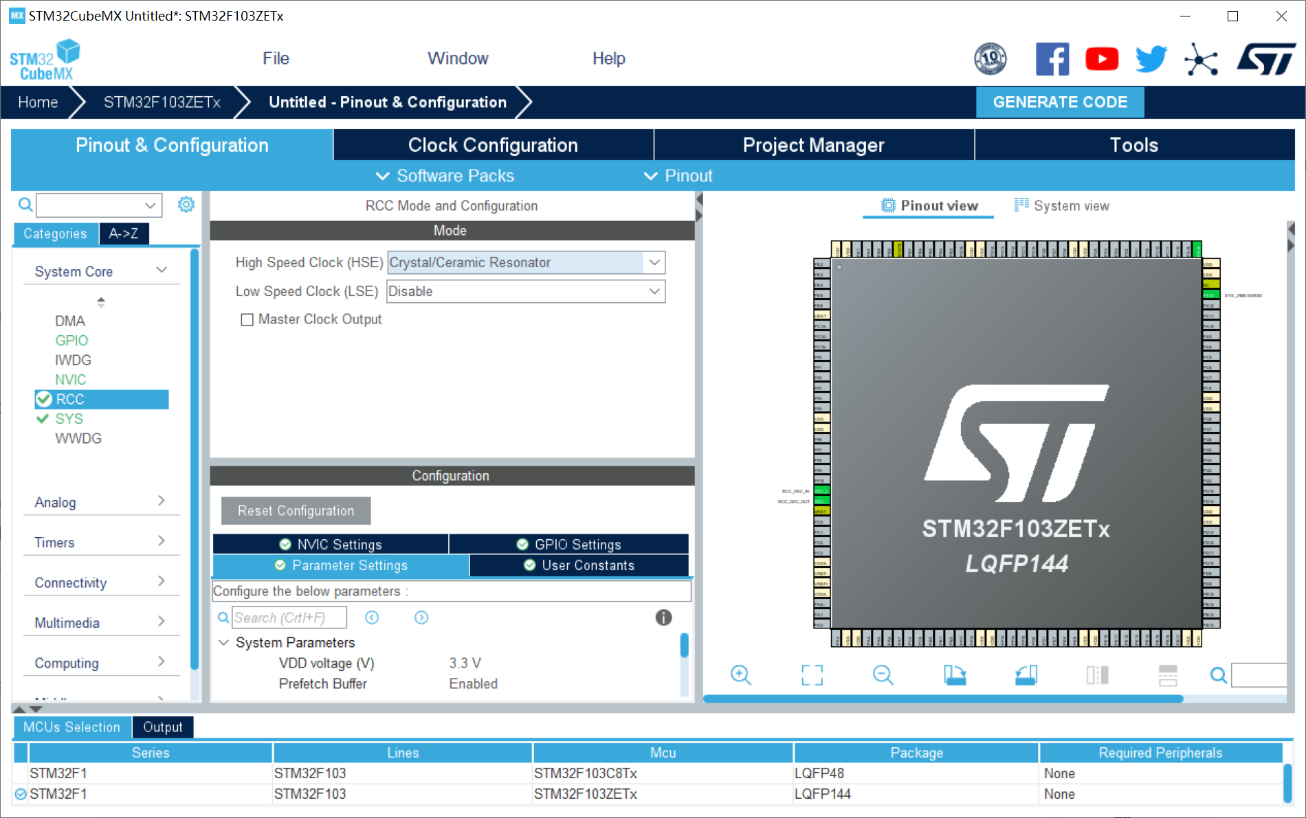Click the categories panel vertical scrollbar

pyautogui.click(x=195, y=459)
